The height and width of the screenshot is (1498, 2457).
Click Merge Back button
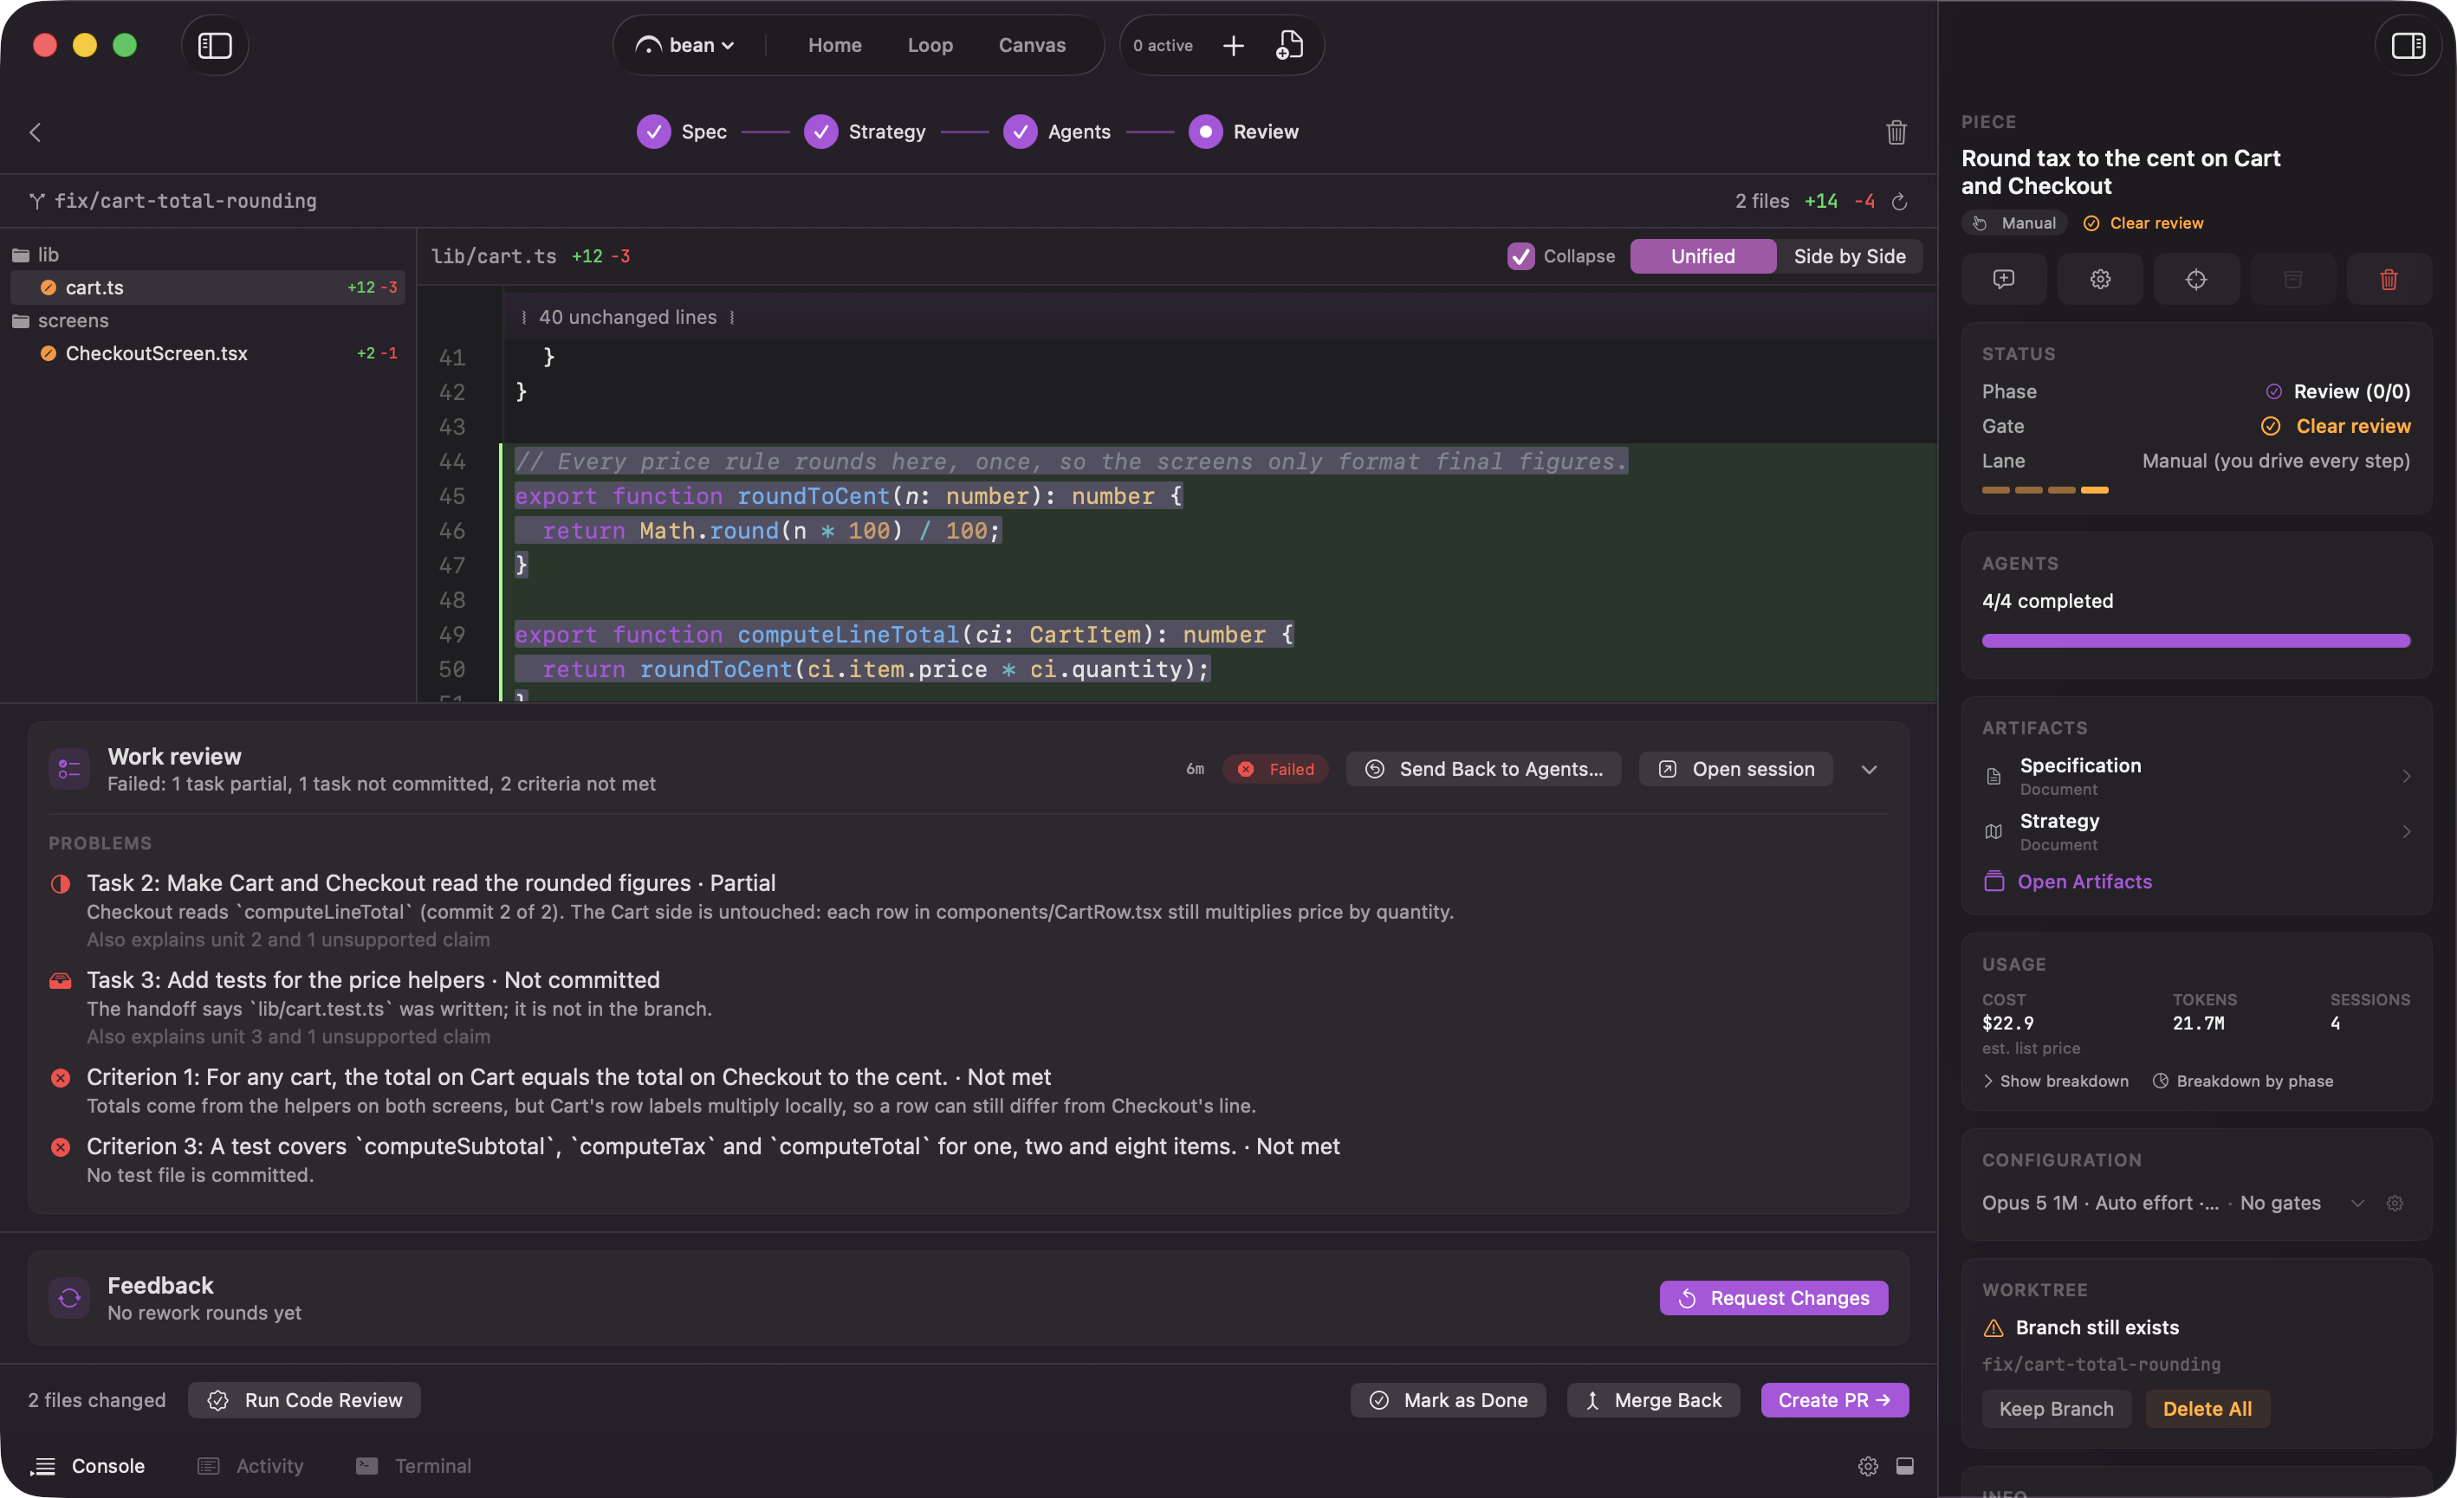pyautogui.click(x=1652, y=1400)
